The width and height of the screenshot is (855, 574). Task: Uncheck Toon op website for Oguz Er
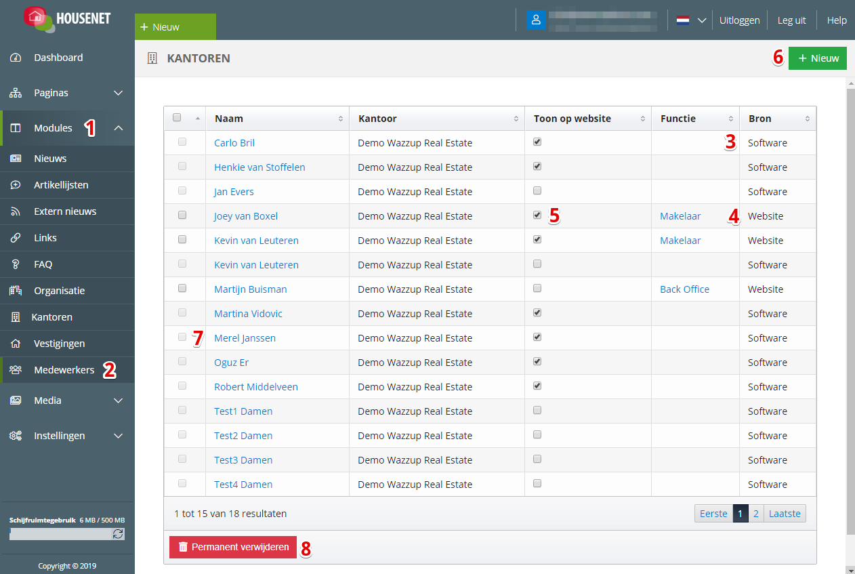(x=537, y=362)
